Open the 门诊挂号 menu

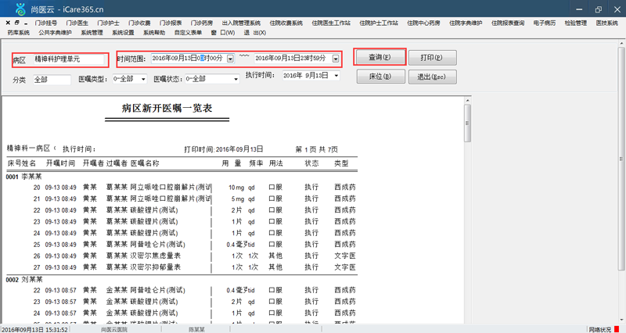[x=46, y=23]
